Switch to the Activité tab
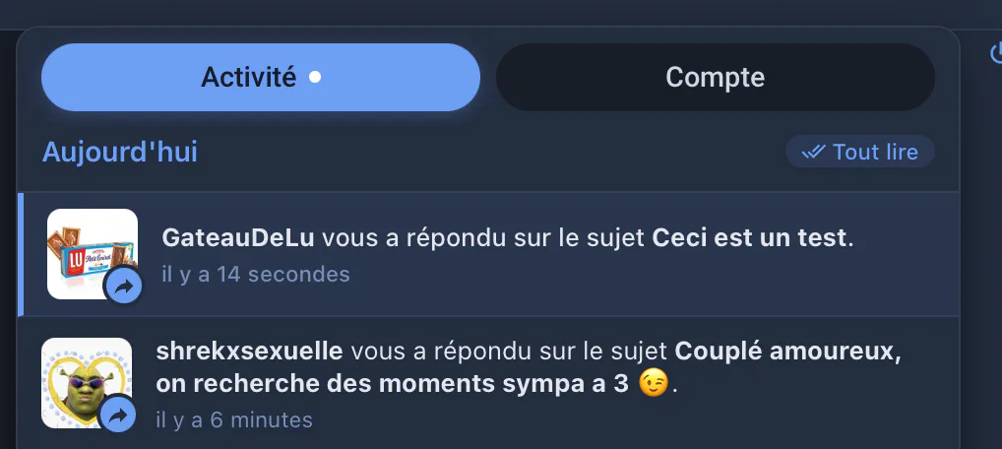This screenshot has width=1002, height=449. coord(261,78)
